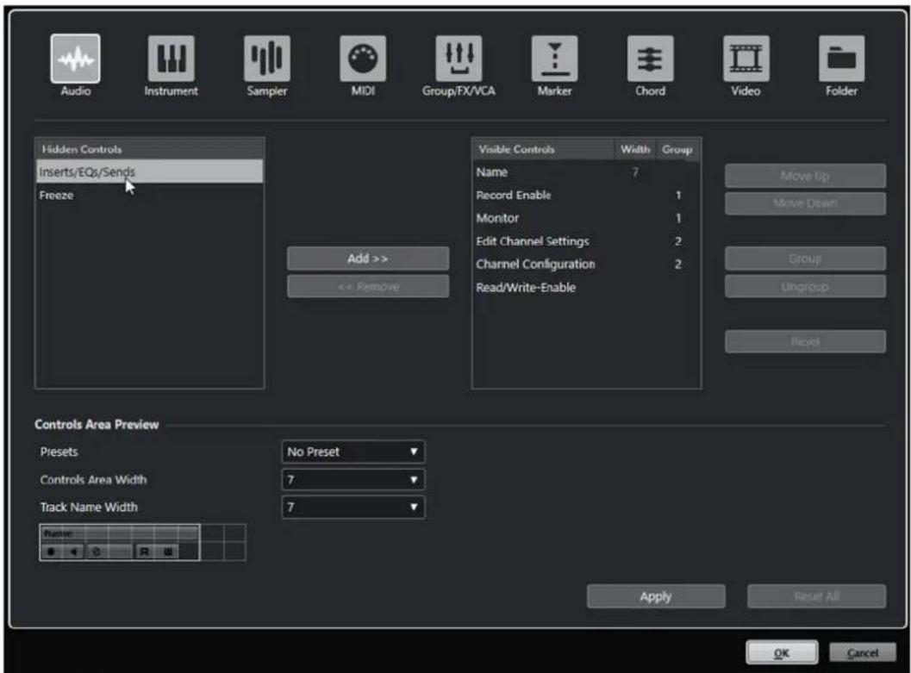Click the record enable dot in preview
Screen dimensions: 911x673
tap(51, 551)
